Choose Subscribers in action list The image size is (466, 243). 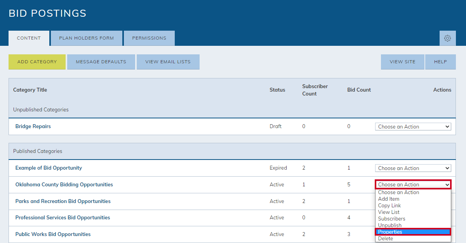click(x=413, y=219)
